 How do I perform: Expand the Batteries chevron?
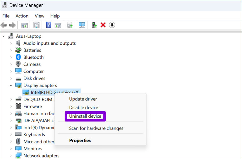tap(11, 50)
